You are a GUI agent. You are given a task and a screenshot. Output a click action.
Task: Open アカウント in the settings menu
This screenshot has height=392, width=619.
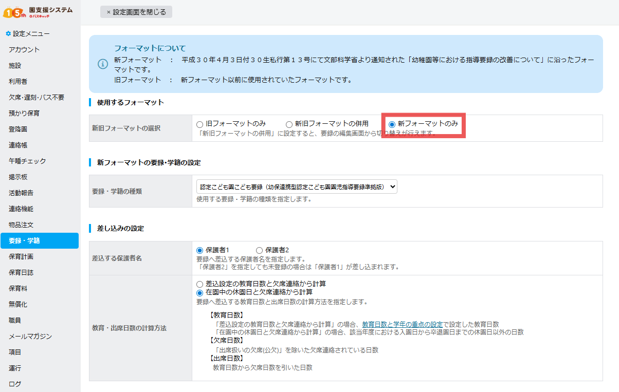(x=24, y=50)
